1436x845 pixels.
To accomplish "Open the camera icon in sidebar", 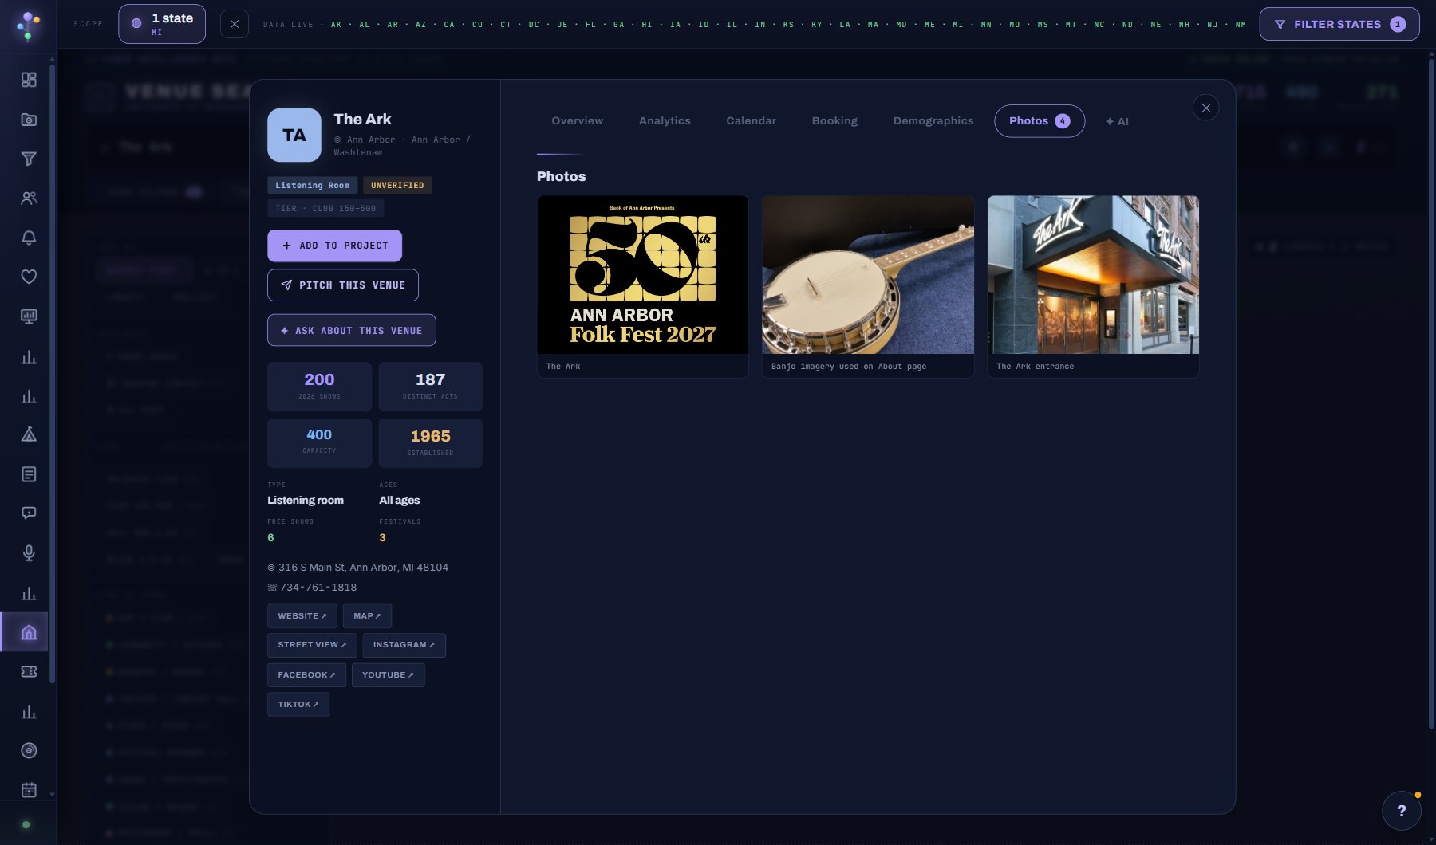I will (x=29, y=120).
